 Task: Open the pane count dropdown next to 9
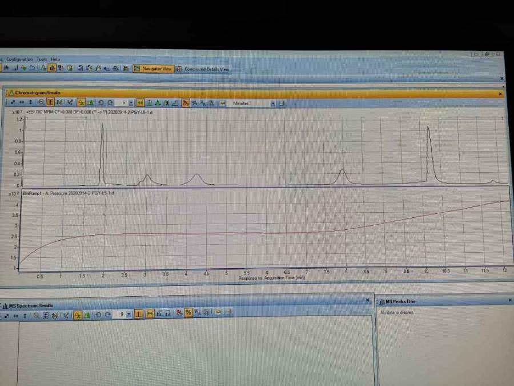128,315
